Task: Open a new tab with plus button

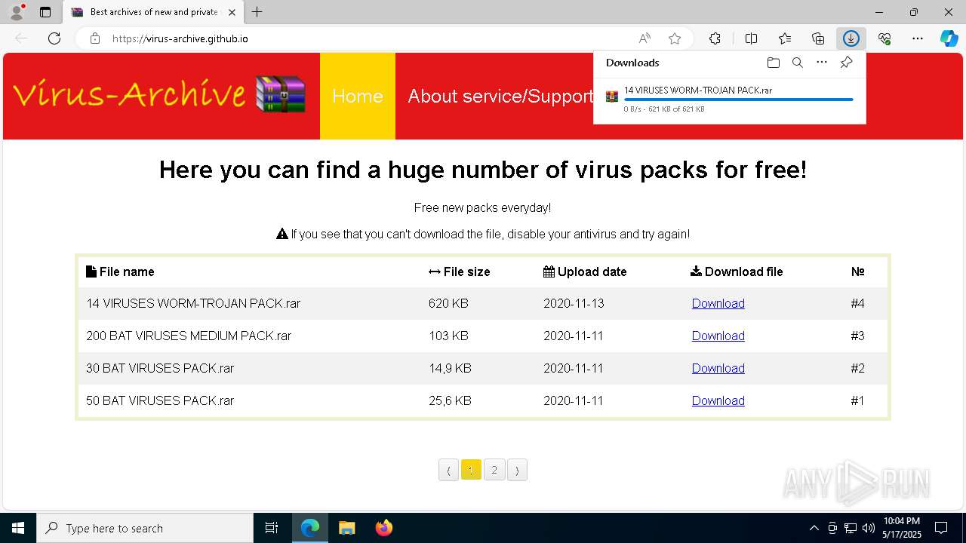Action: tap(257, 12)
